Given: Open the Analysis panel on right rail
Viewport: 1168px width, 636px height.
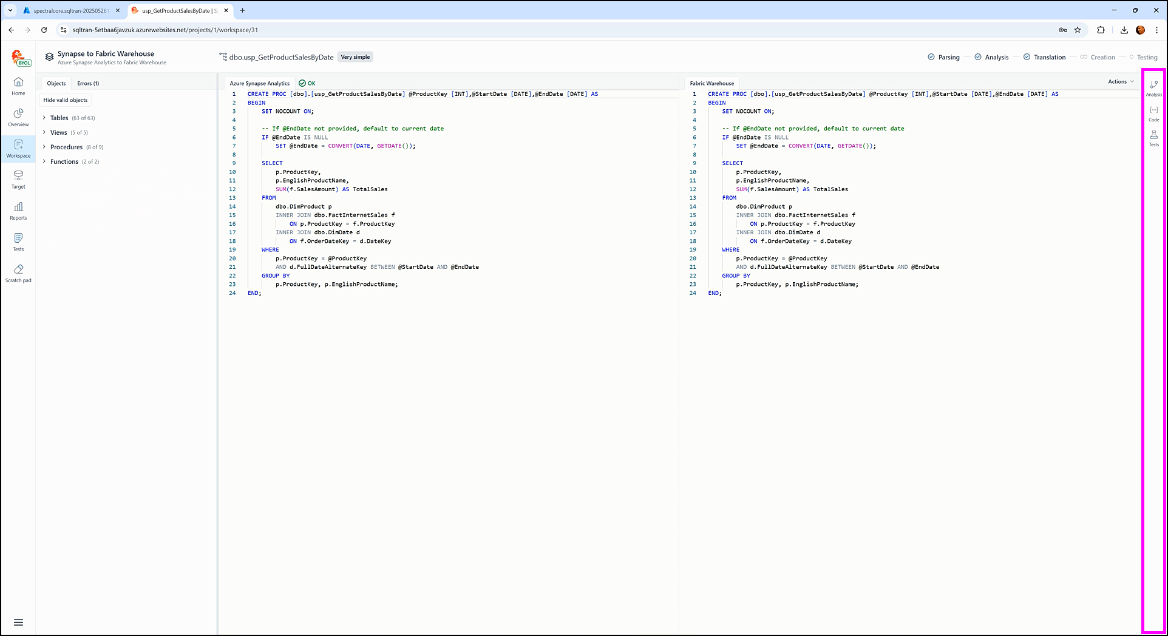Looking at the screenshot, I should click(1153, 88).
